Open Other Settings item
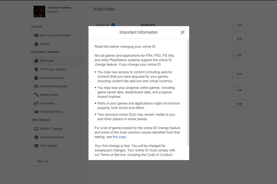Screen dimensions: 277x184 (x=49, y=146)
